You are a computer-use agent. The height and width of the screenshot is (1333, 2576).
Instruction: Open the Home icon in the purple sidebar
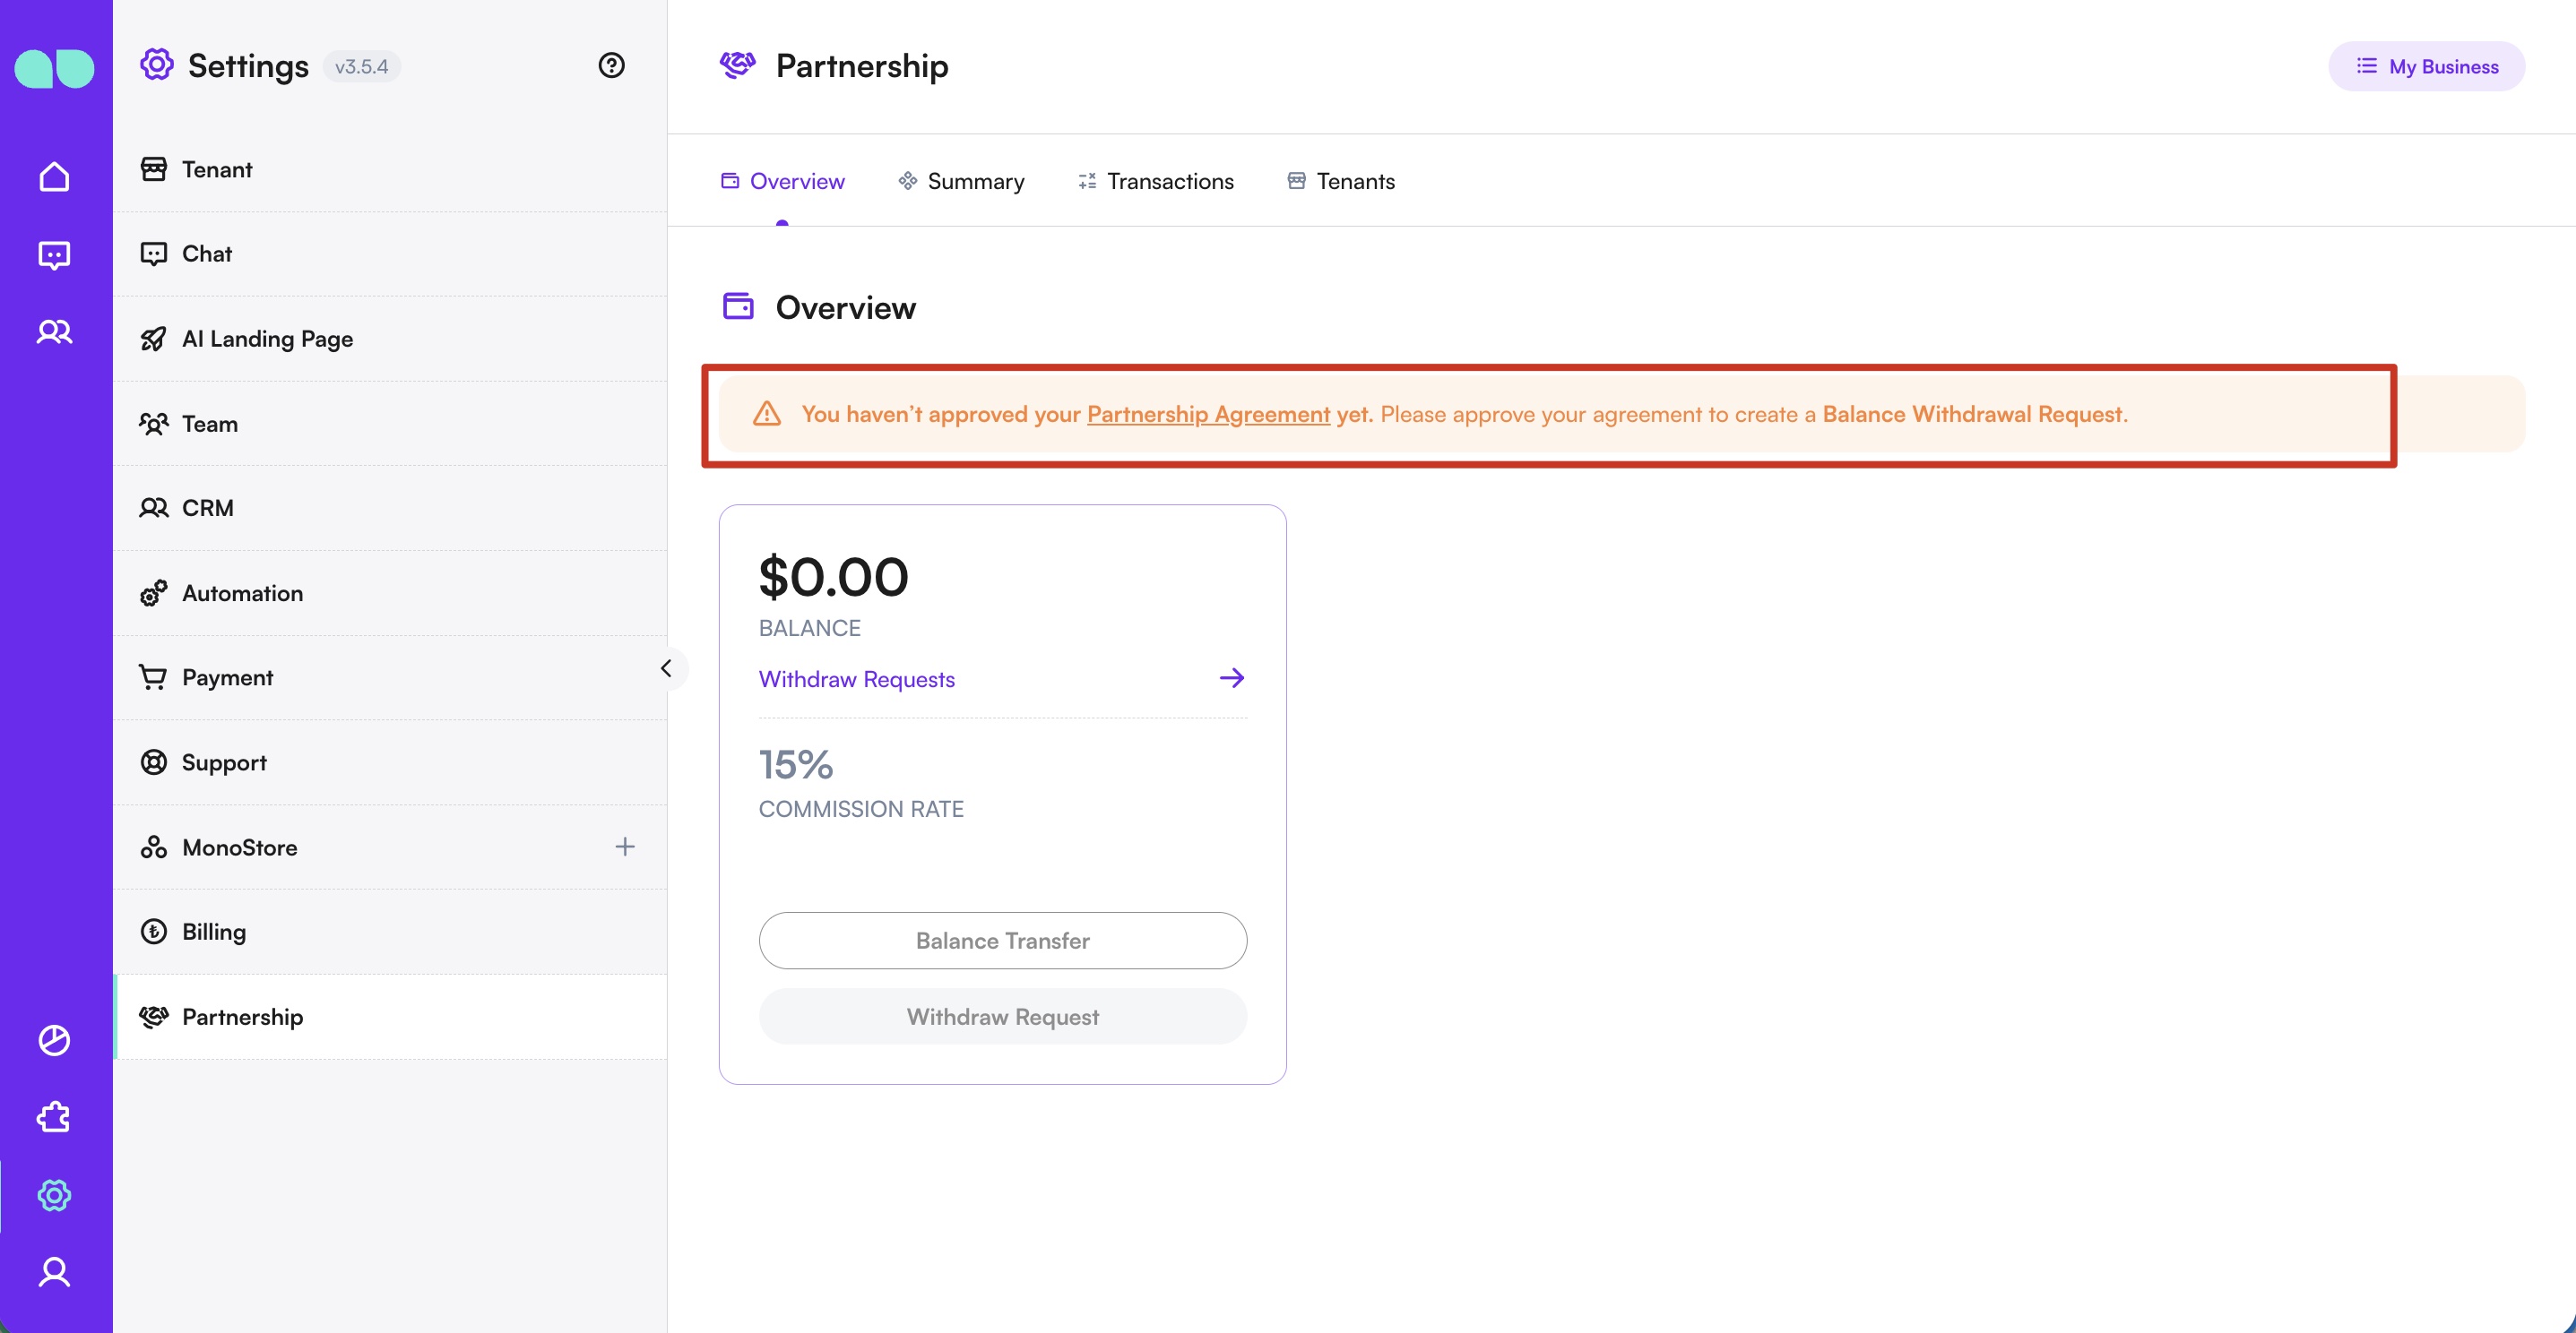[55, 175]
